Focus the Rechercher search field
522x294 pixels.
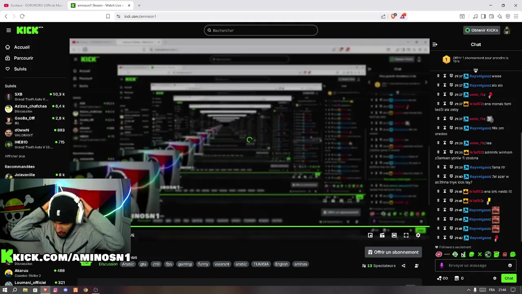(261, 30)
